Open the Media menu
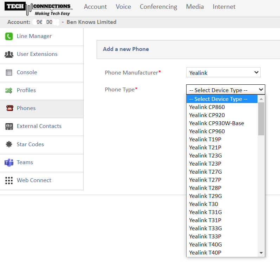This screenshot has height=264, width=280. tap(195, 7)
